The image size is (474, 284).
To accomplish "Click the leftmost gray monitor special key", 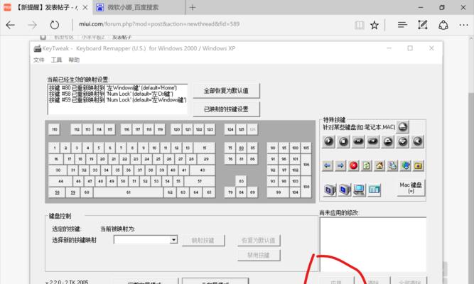I will 330,190.
